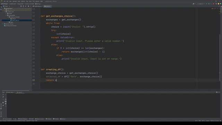Toggle soft-wrap icon in Run panel
222x125 pixels.
(x=6, y=99)
